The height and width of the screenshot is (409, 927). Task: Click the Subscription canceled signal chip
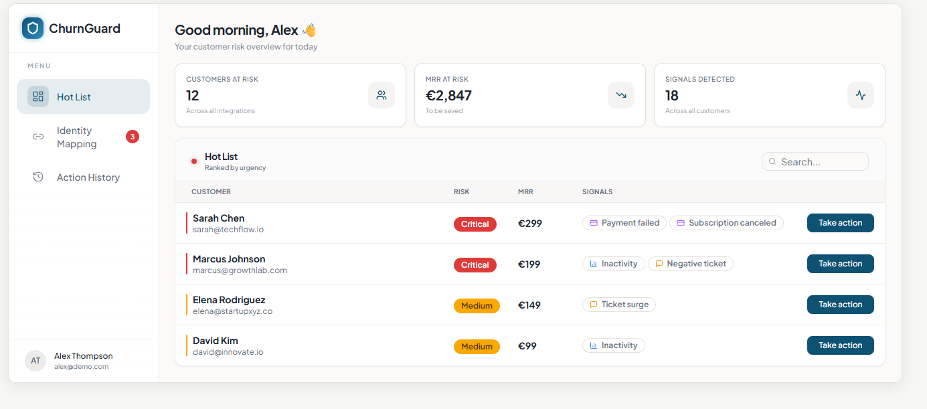coord(726,222)
